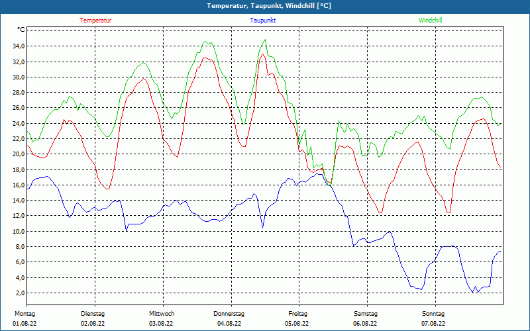Viewport: 530px width, 331px height.
Task: Select the green Windchill legend label
Action: point(430,21)
